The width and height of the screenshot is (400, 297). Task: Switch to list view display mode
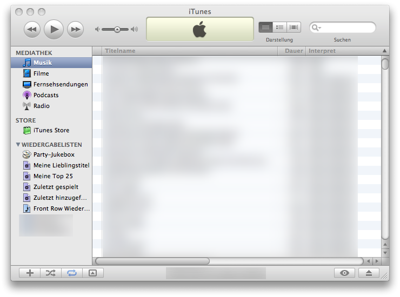265,28
